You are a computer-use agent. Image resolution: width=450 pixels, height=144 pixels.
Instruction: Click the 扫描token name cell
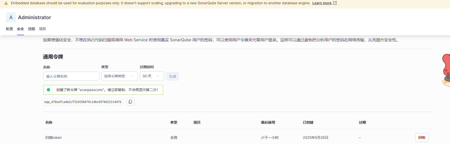pyautogui.click(x=53, y=138)
